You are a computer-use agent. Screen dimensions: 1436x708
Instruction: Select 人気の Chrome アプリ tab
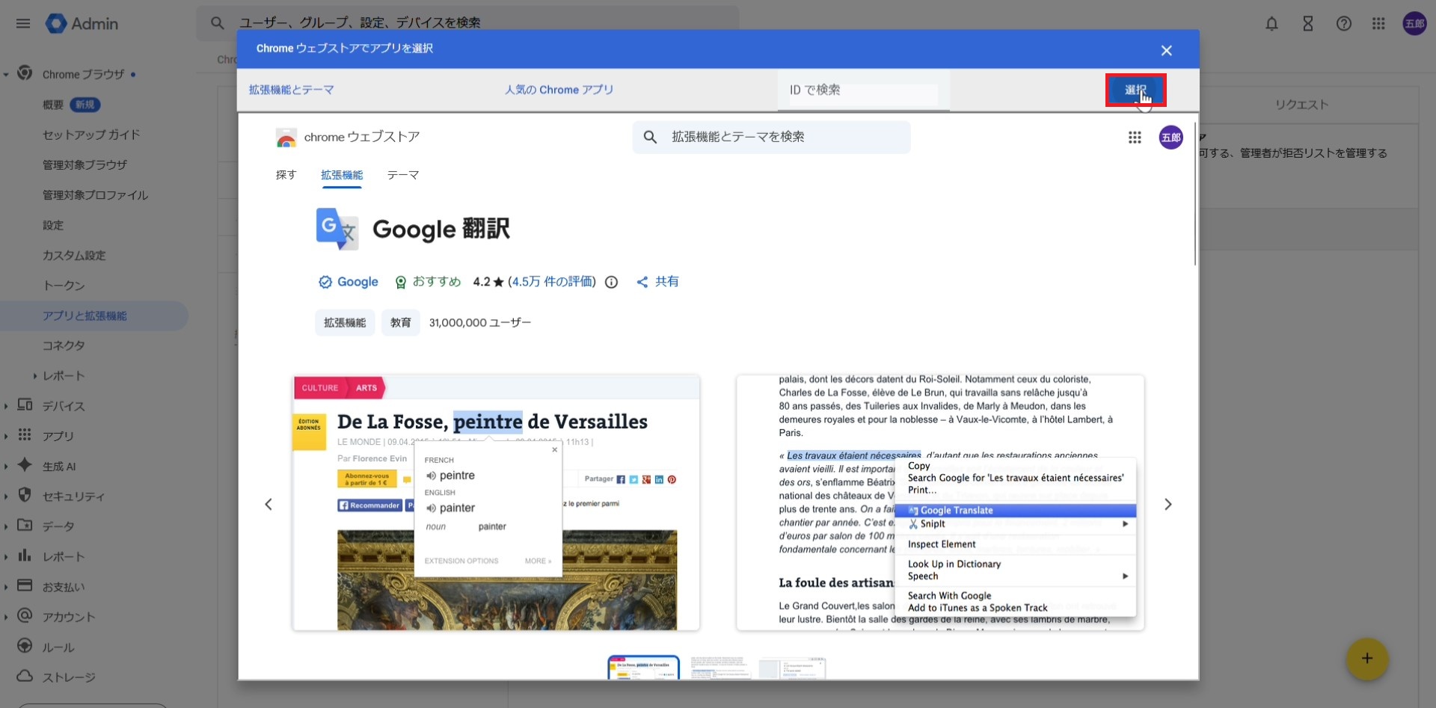point(559,90)
